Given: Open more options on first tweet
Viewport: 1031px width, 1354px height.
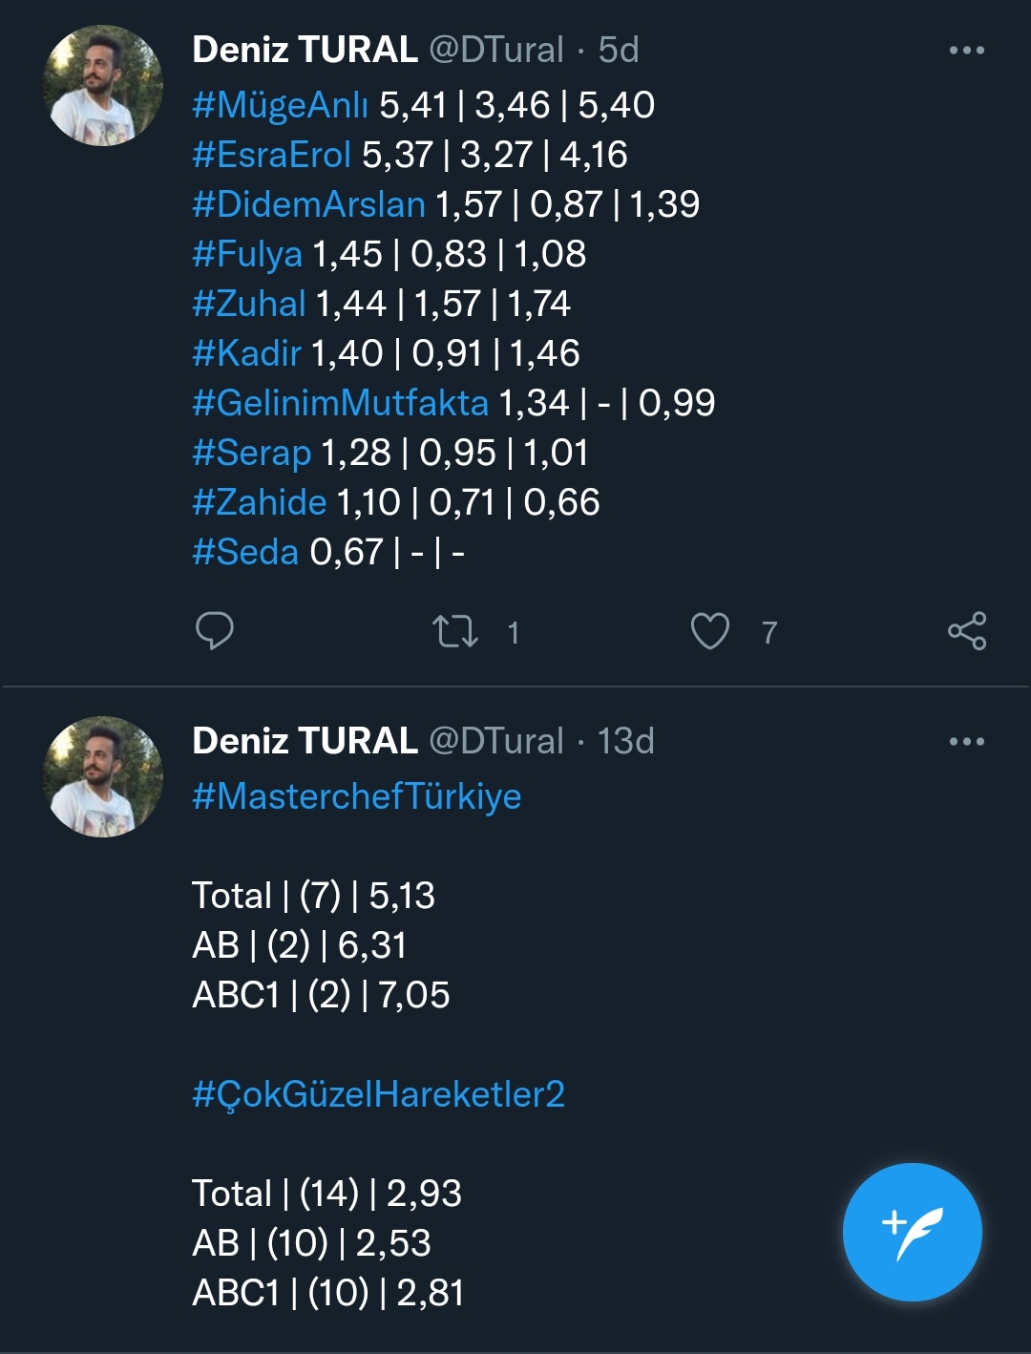Looking at the screenshot, I should (x=966, y=51).
